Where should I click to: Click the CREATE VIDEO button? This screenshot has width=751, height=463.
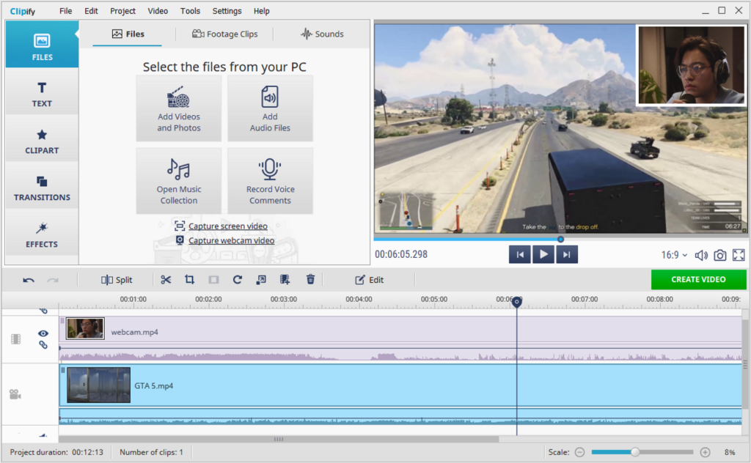click(698, 279)
